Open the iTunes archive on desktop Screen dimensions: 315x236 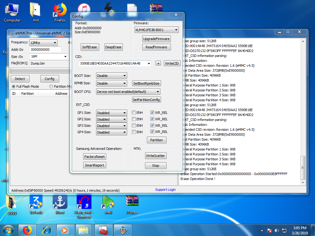(x=132, y=205)
